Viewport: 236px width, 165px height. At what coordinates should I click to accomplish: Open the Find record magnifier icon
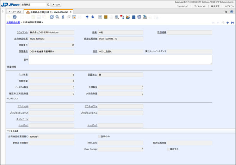click(x=57, y=17)
